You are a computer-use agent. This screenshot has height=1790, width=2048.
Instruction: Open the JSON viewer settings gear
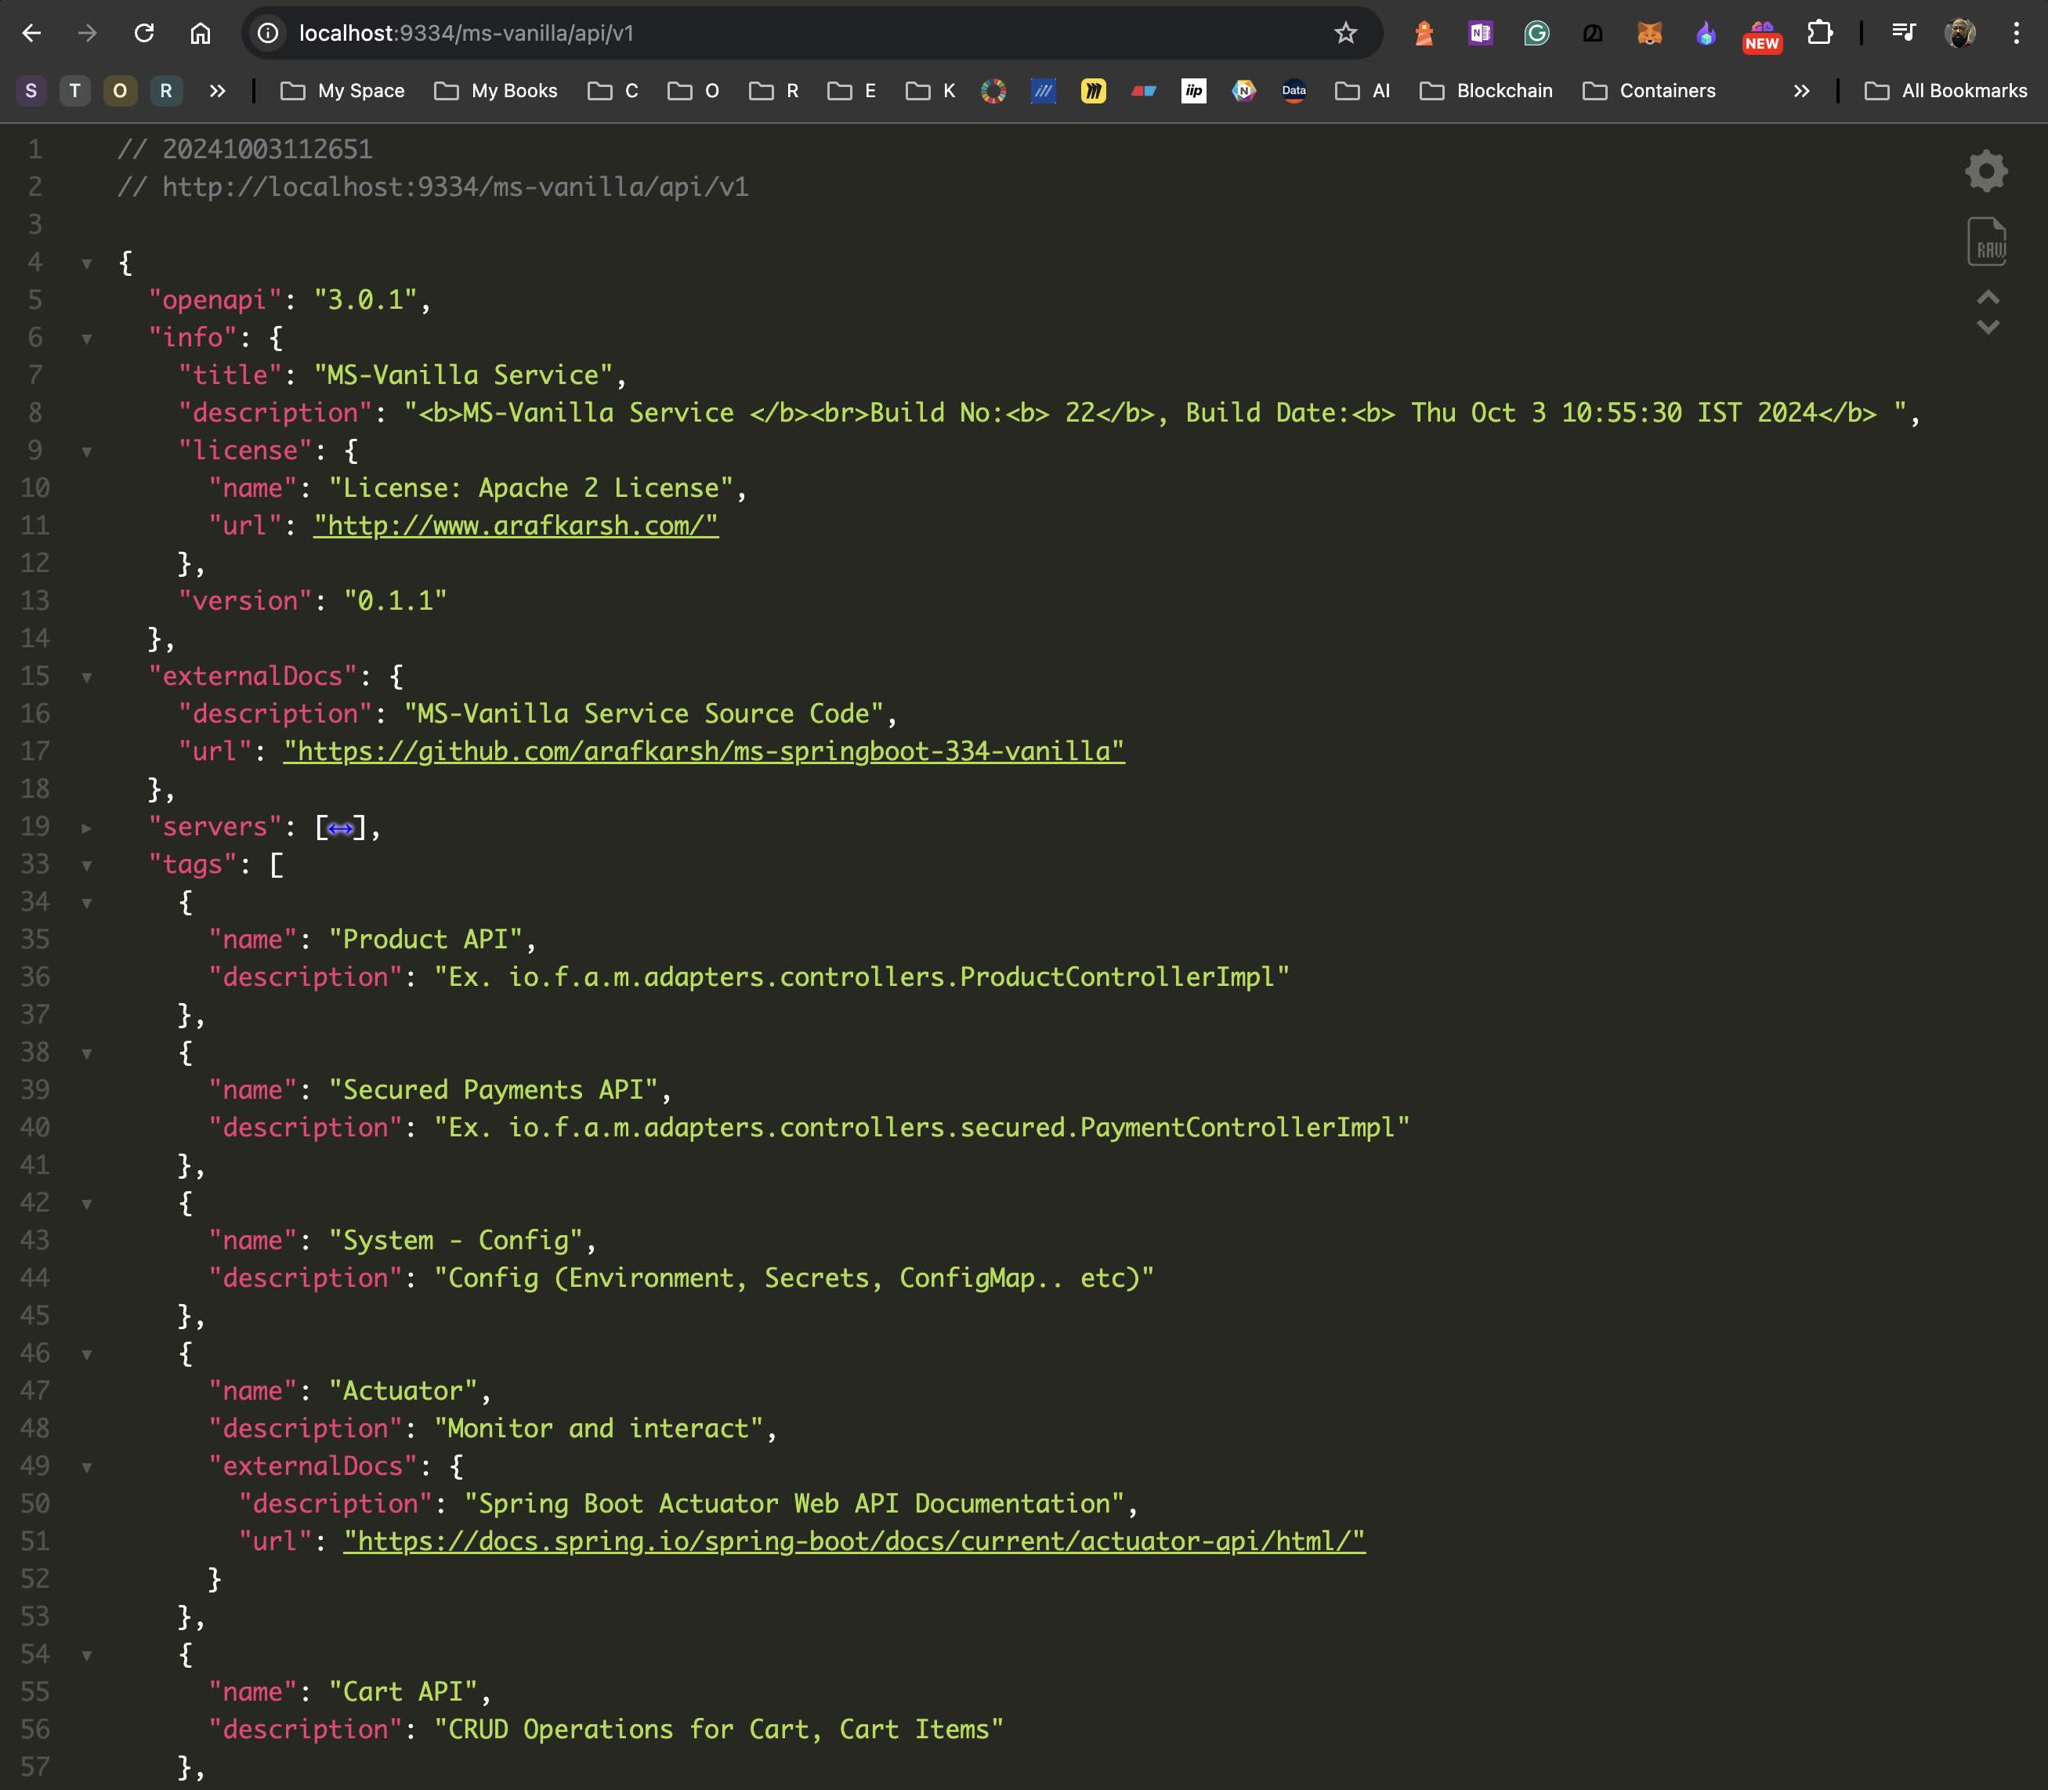[1985, 170]
